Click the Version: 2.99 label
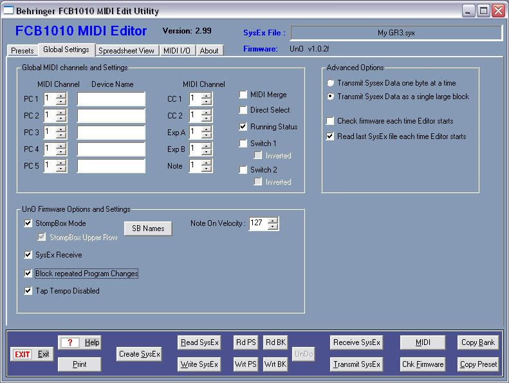This screenshot has height=383, width=509. (x=187, y=31)
